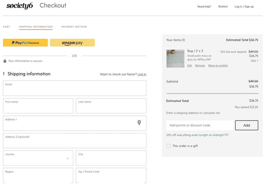267x184 pixels.
Task: Click the padlock secure icon
Action: 5,61
